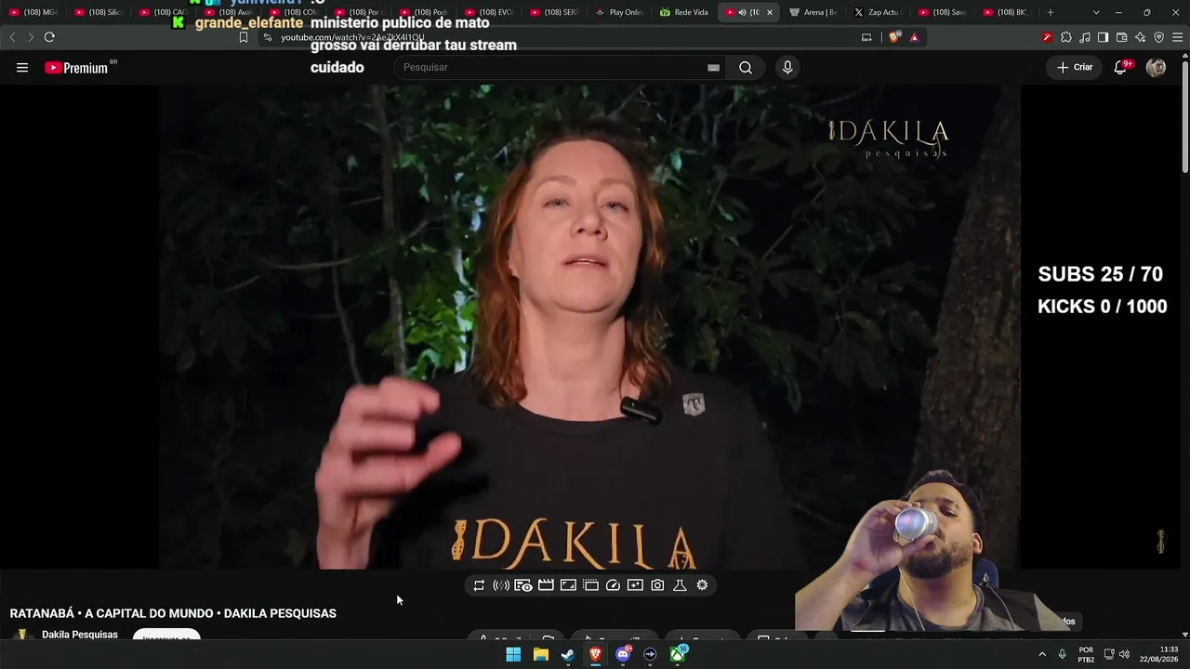The height and width of the screenshot is (669, 1190).
Task: Open the on-screen keyboard in search box
Action: click(713, 67)
